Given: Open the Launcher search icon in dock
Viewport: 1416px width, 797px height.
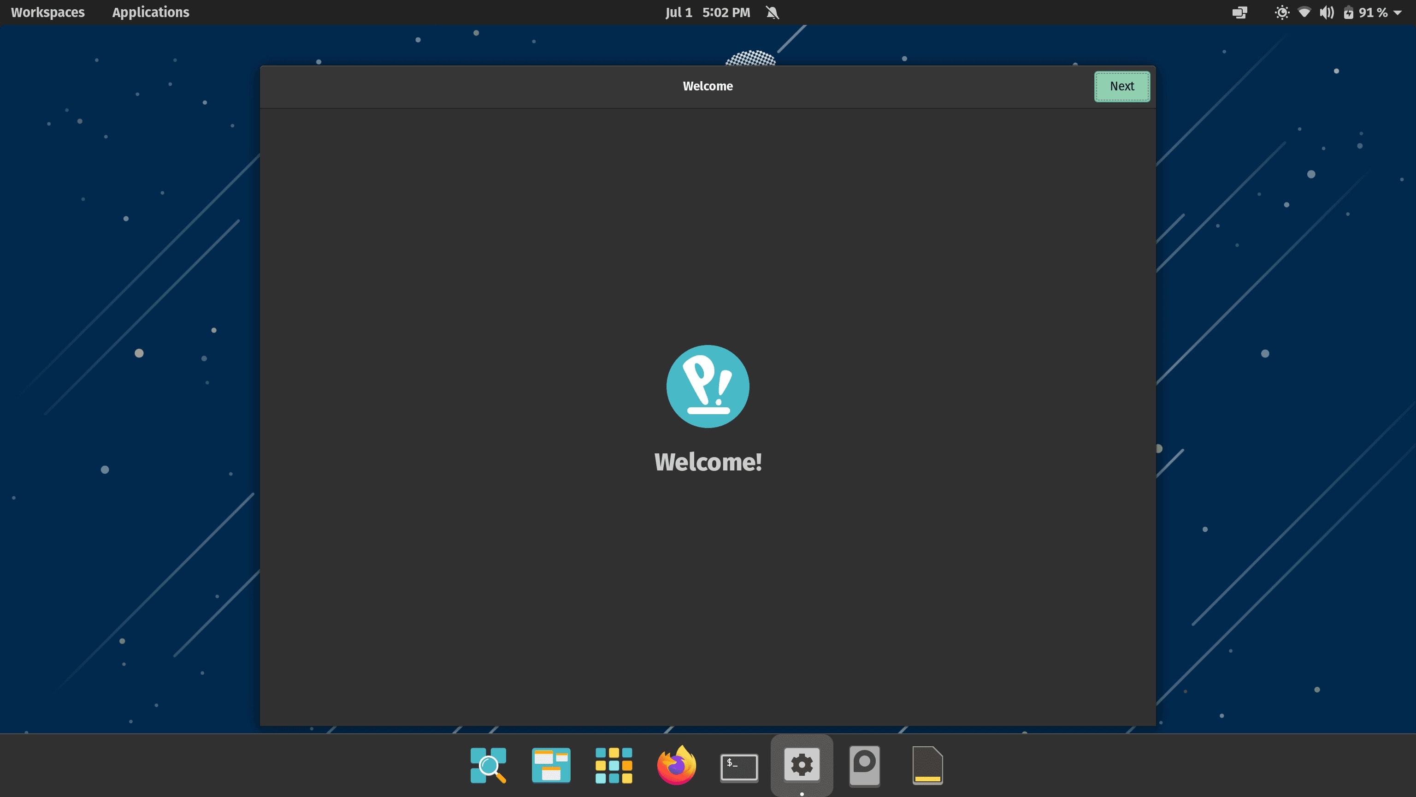Looking at the screenshot, I should tap(488, 765).
